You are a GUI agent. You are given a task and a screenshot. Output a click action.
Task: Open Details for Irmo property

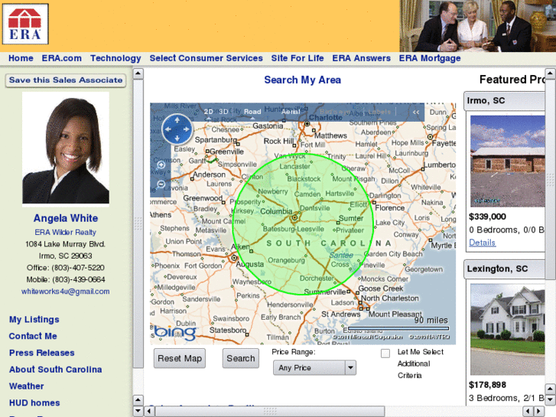[x=483, y=243]
